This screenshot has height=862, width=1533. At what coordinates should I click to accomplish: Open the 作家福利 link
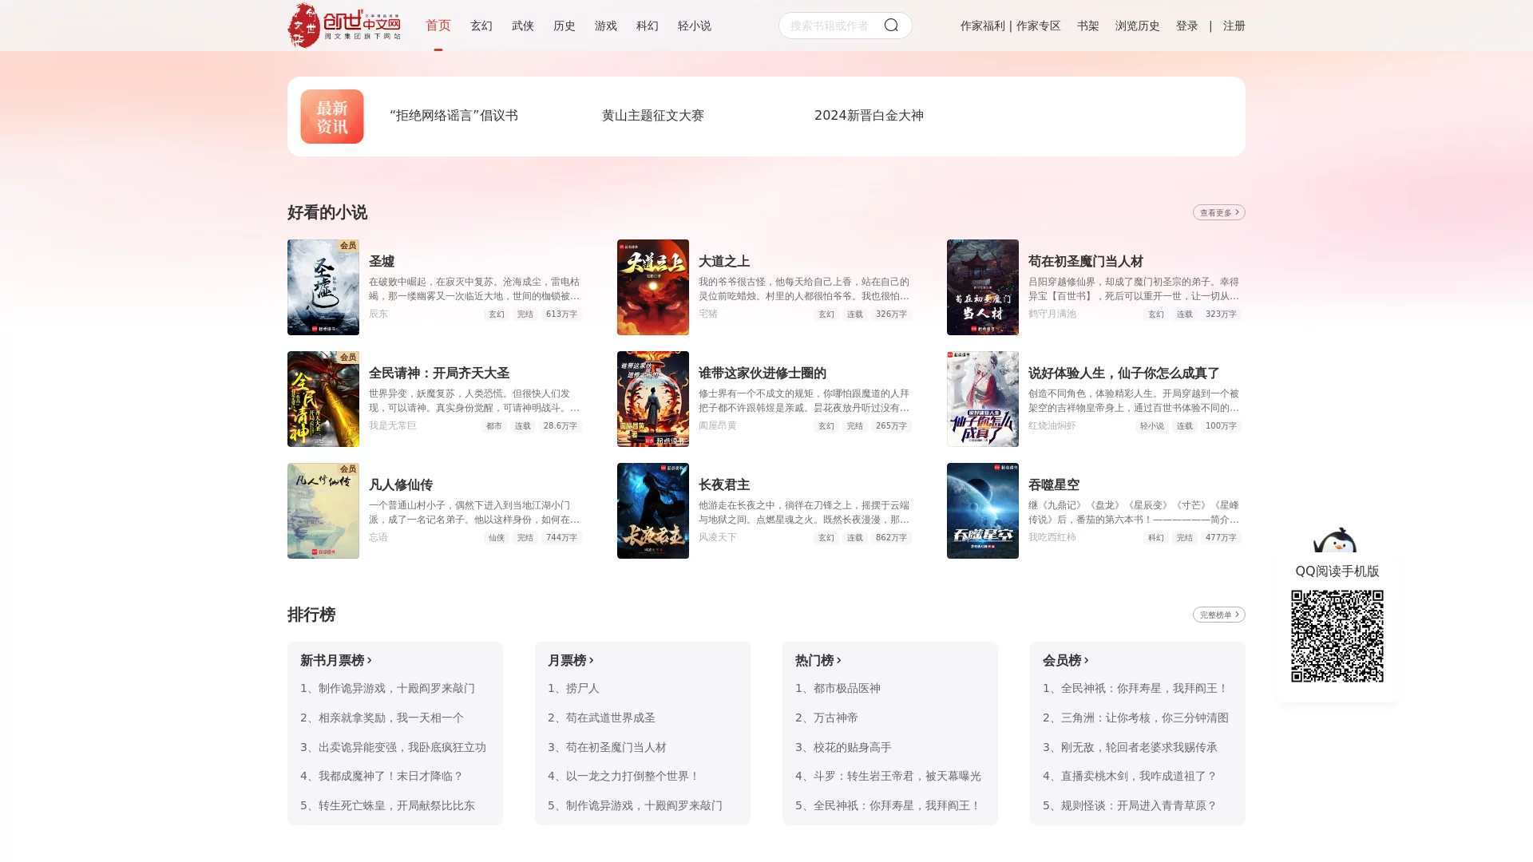(x=982, y=26)
